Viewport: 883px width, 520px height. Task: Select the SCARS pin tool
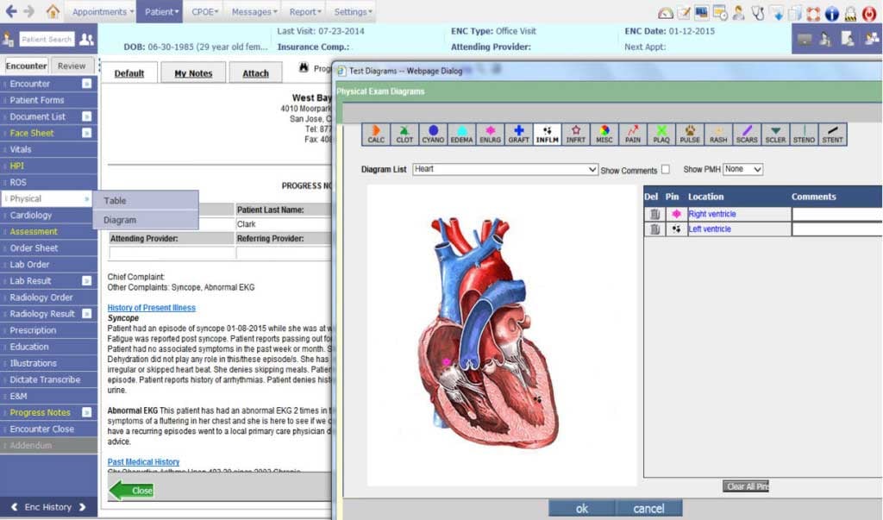[747, 134]
